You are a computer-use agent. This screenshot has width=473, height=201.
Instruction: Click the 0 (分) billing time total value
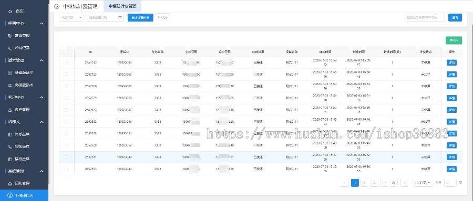tap(163, 17)
